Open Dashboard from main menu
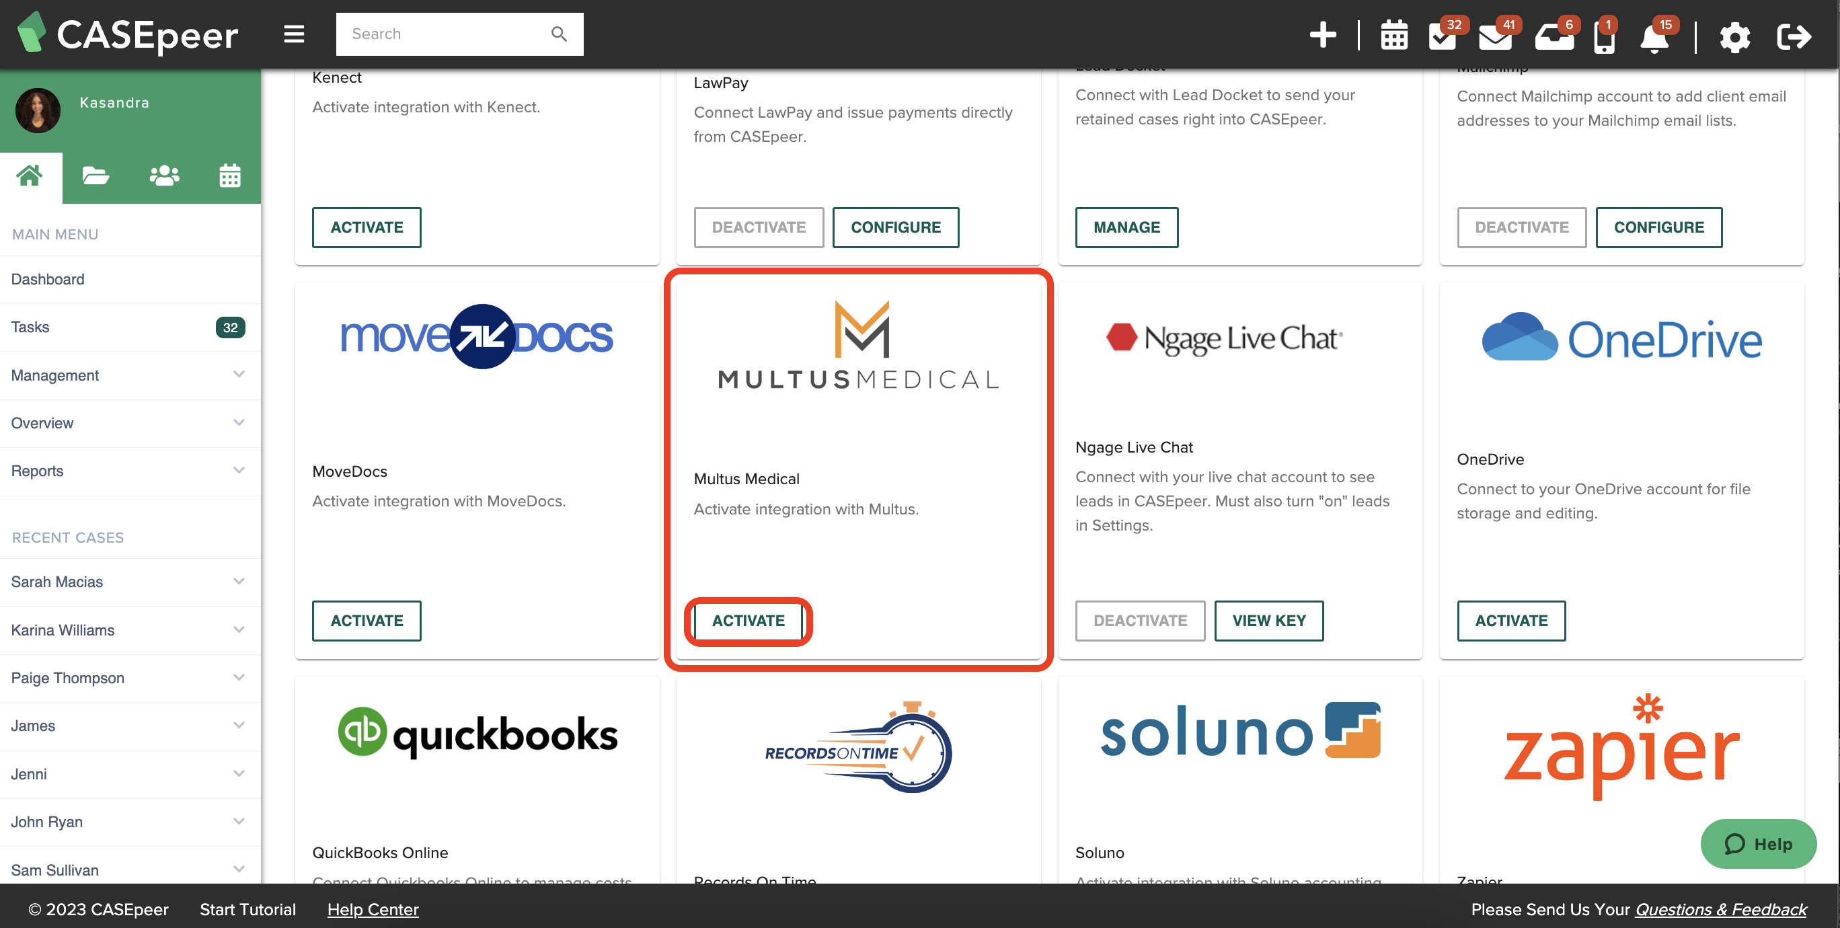Image resolution: width=1840 pixels, height=928 pixels. tap(130, 279)
